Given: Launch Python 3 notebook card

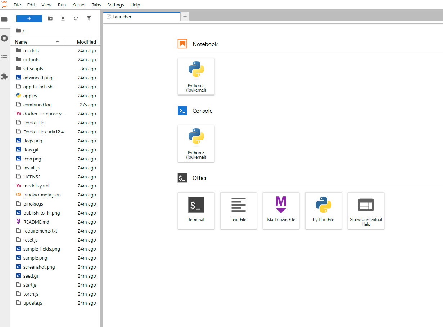Looking at the screenshot, I should (196, 77).
